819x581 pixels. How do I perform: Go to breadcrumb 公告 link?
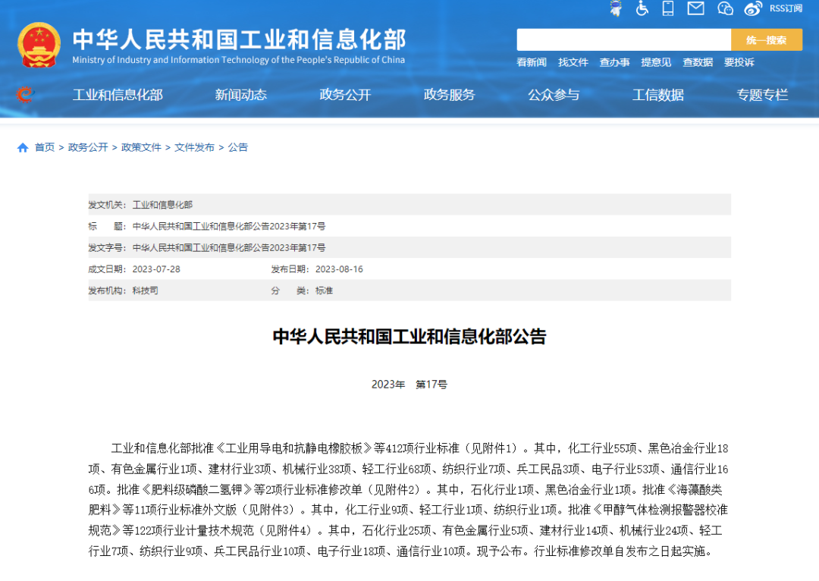237,147
